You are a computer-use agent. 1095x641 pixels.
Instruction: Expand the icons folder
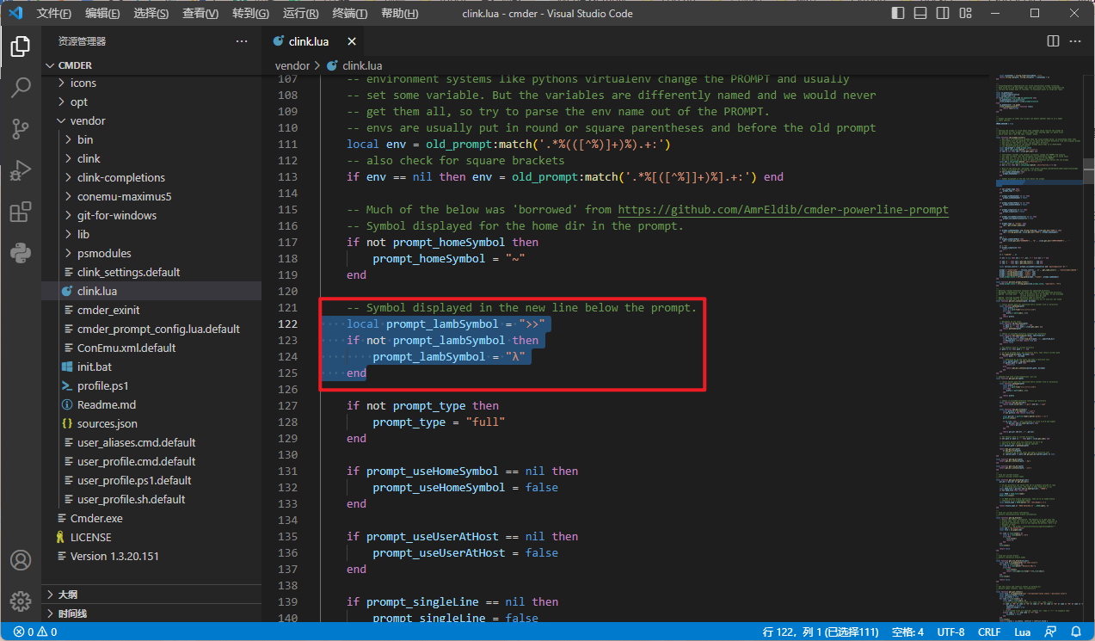(151, 83)
